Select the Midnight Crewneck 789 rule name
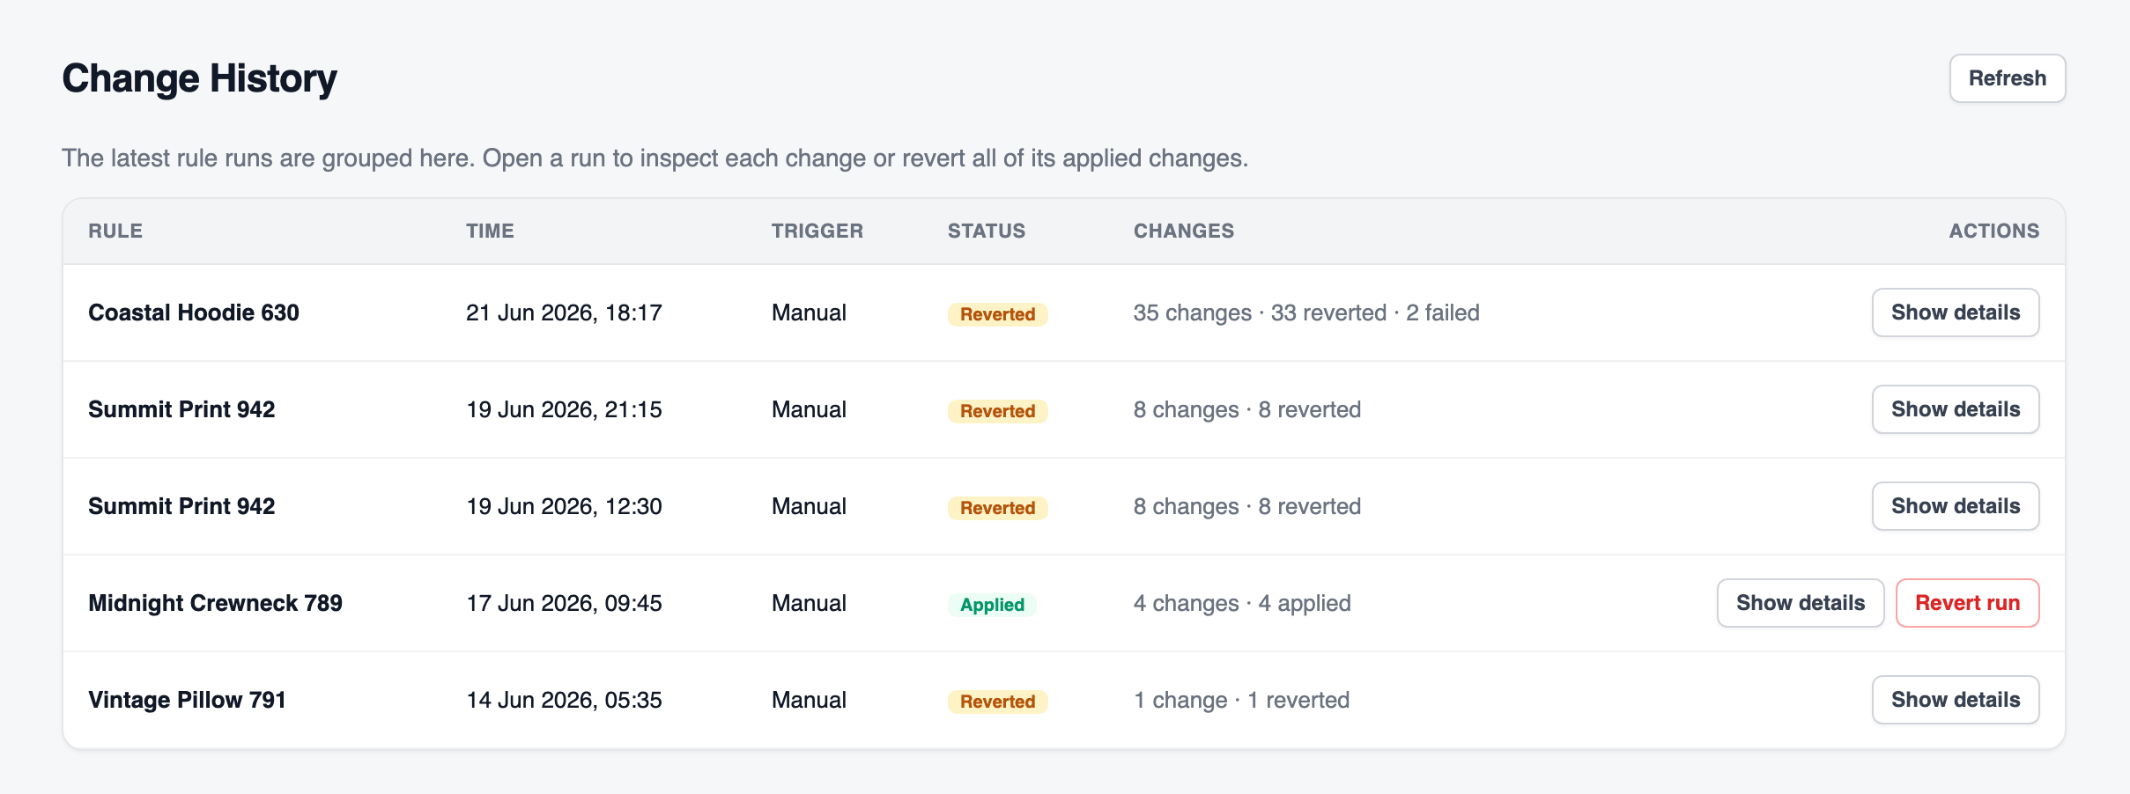This screenshot has width=2130, height=794. [215, 603]
